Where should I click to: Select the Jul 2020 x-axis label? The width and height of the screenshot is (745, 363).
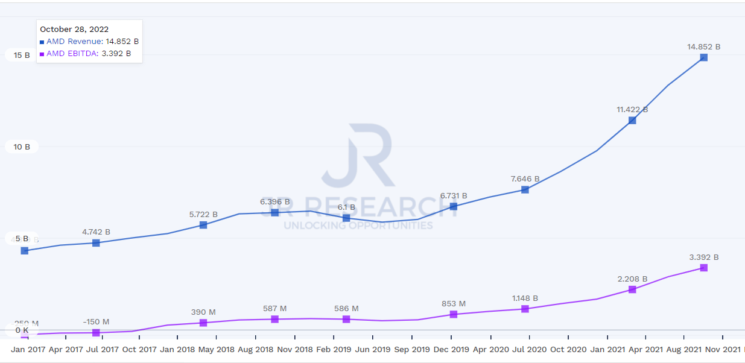[528, 349]
